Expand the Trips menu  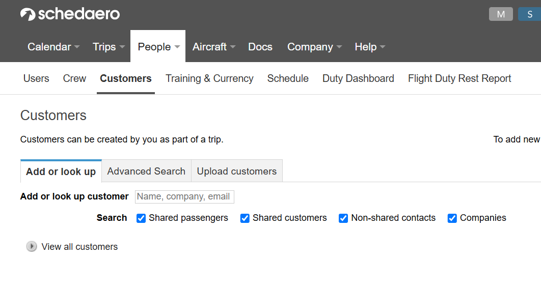coord(109,47)
